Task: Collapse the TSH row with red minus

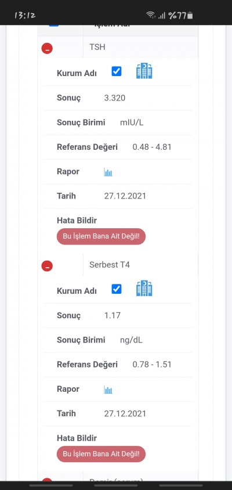Action: [x=47, y=48]
